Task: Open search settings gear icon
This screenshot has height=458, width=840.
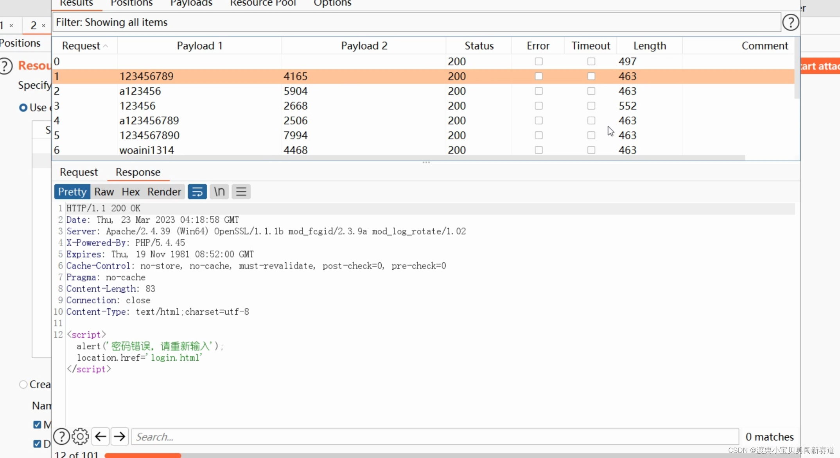Action: pos(80,437)
